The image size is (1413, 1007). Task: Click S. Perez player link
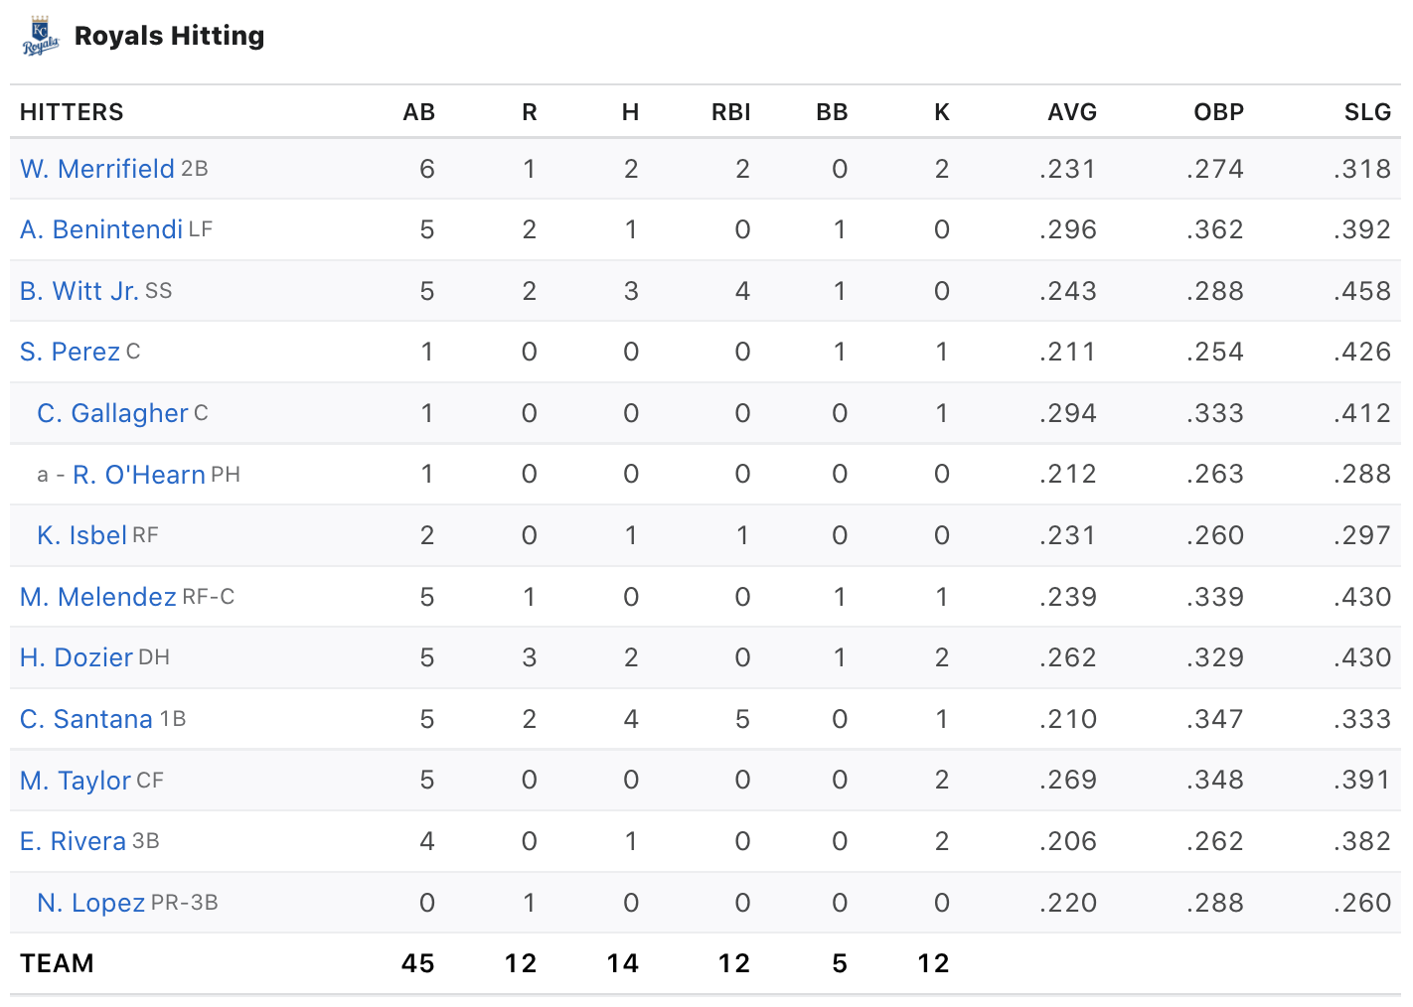pos(70,352)
